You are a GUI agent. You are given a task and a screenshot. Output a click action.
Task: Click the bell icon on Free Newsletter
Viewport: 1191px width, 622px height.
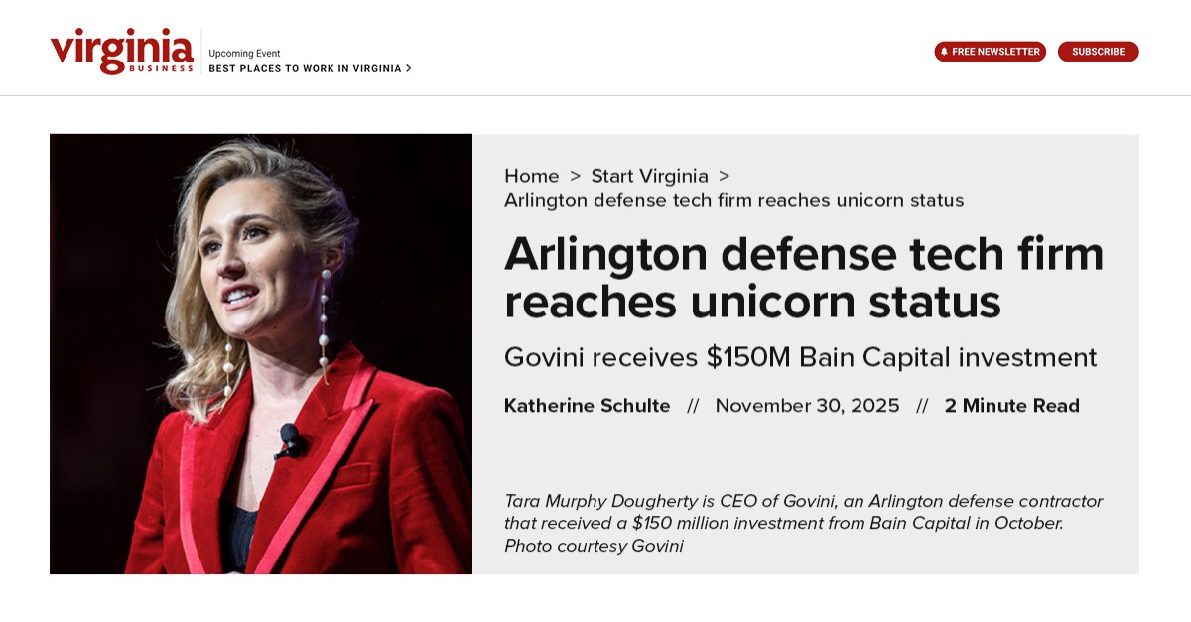[944, 52]
